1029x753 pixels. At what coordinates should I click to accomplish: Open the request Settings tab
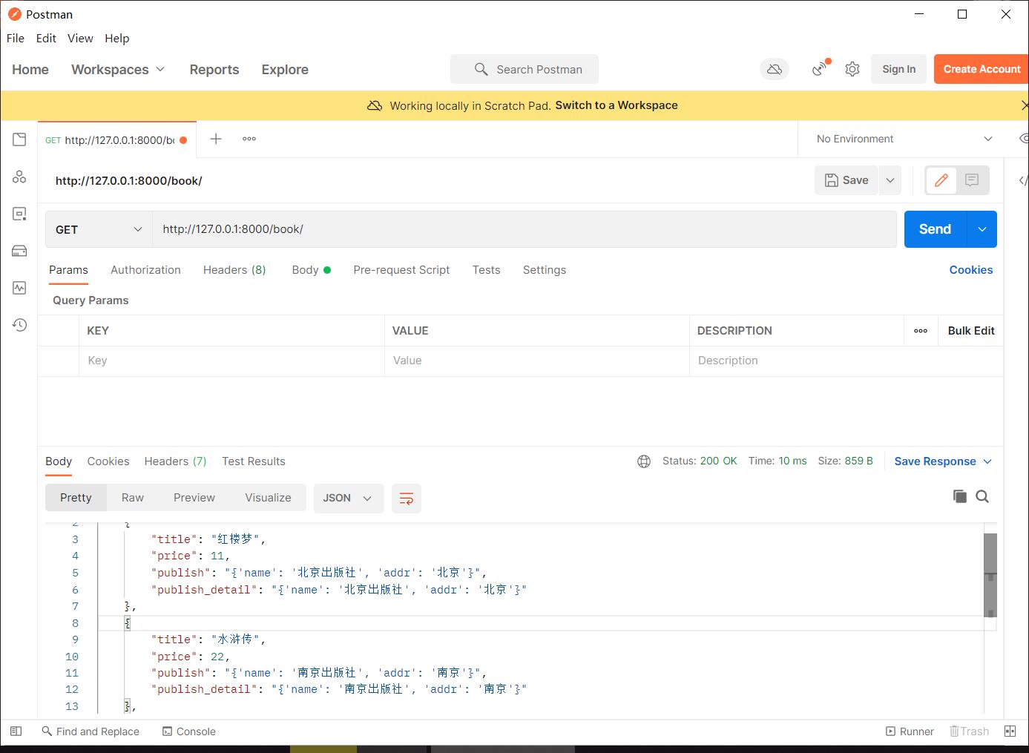click(545, 270)
